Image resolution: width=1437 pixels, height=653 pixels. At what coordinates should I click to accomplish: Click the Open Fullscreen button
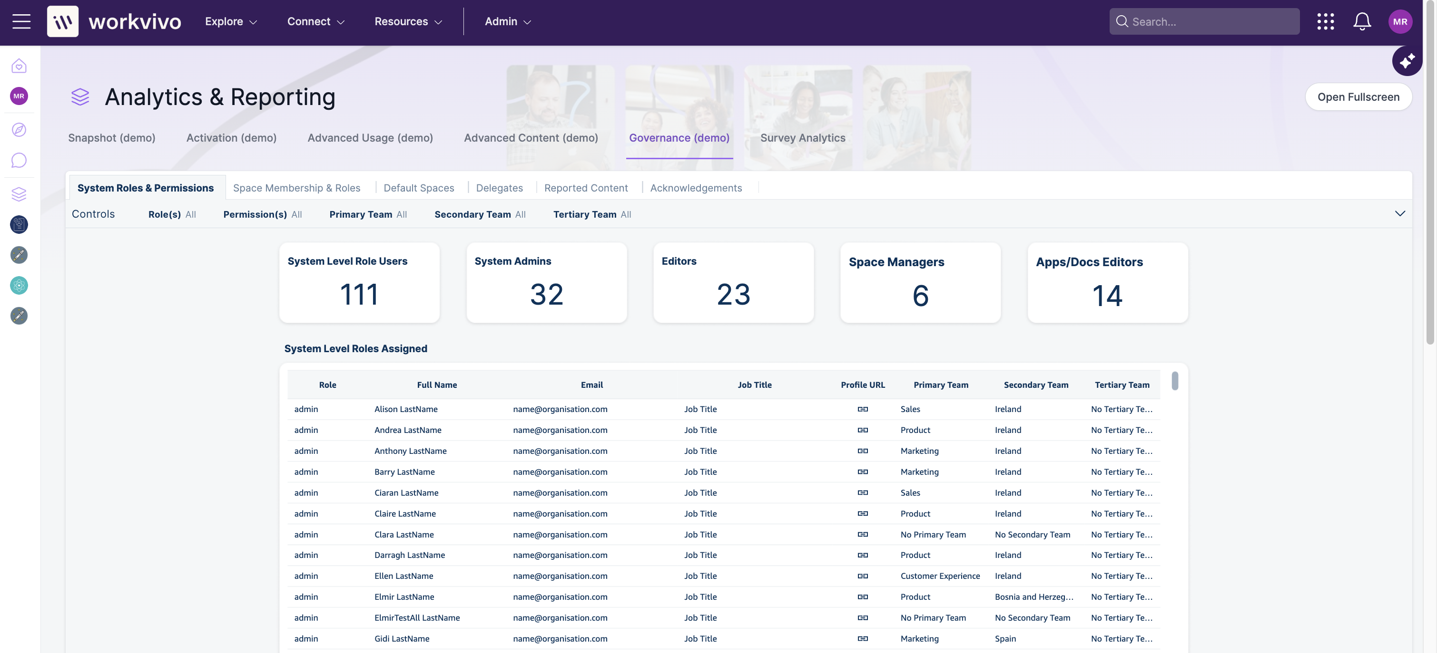(1358, 97)
